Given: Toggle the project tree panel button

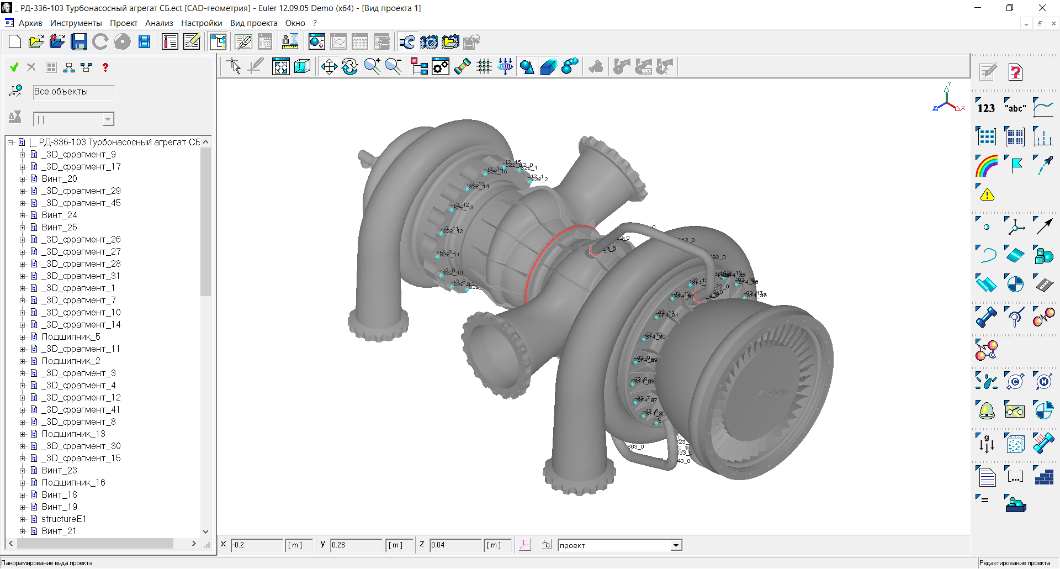Looking at the screenshot, I should [218, 42].
